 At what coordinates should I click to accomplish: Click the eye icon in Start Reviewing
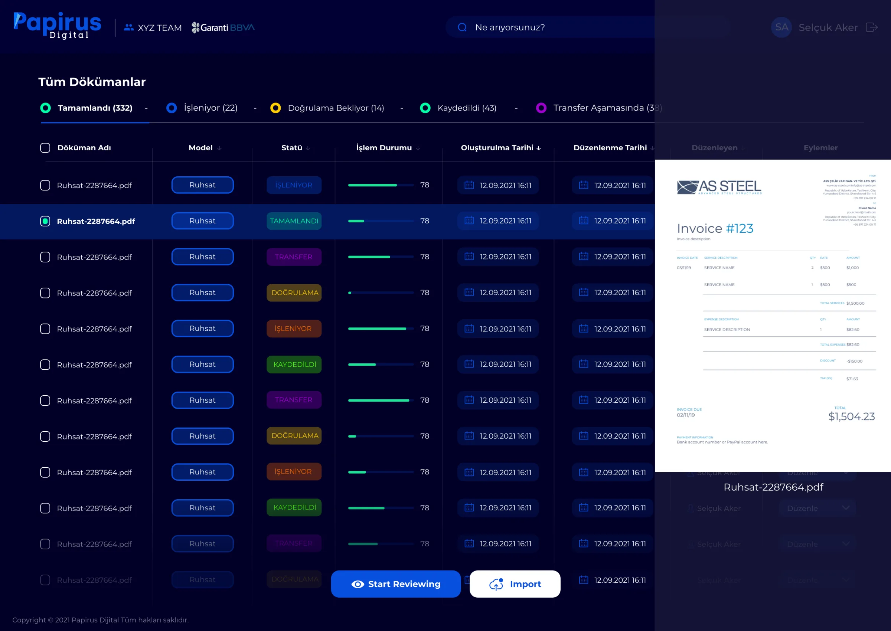click(358, 584)
